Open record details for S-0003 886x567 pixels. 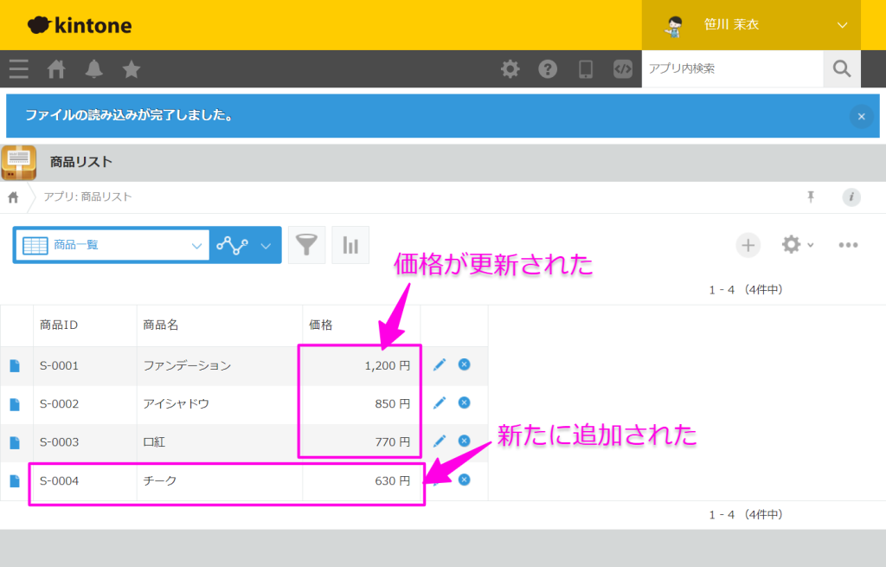(x=15, y=442)
